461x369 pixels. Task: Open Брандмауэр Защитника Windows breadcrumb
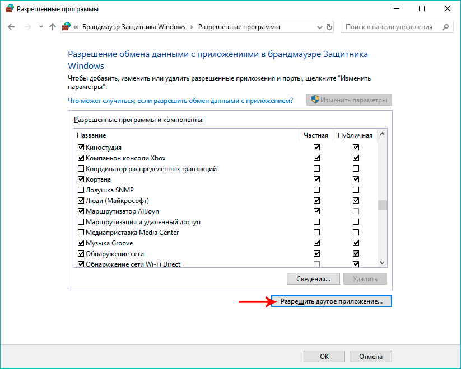[134, 27]
